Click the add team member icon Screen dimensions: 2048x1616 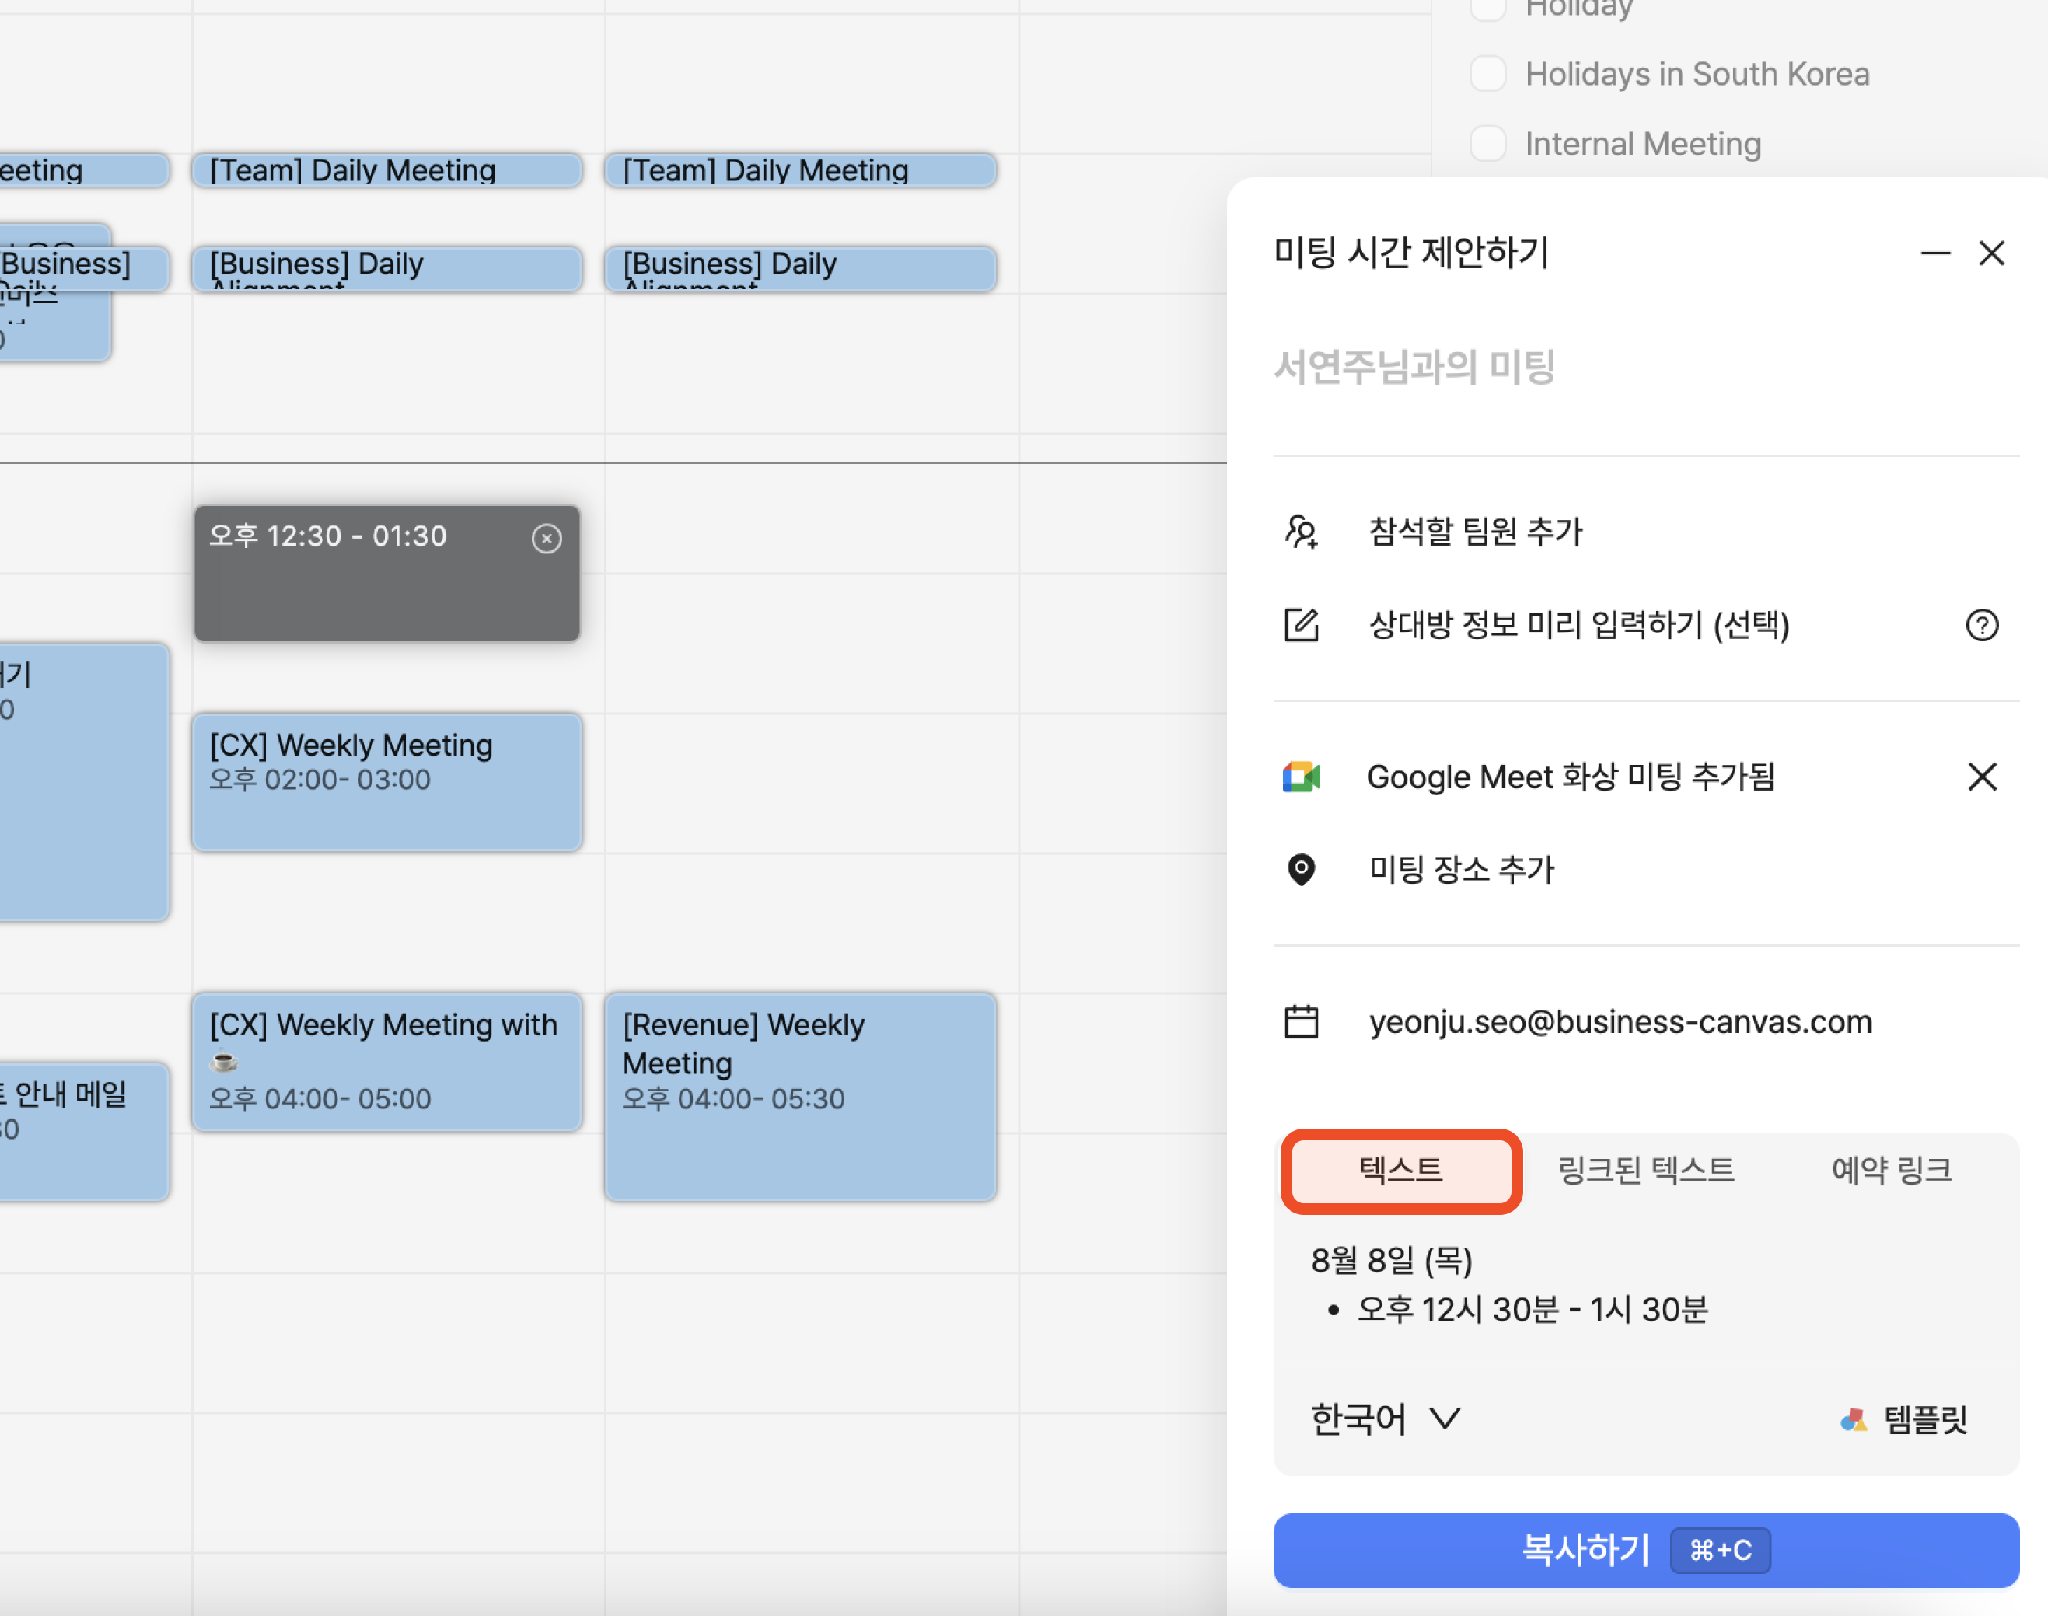(1302, 532)
